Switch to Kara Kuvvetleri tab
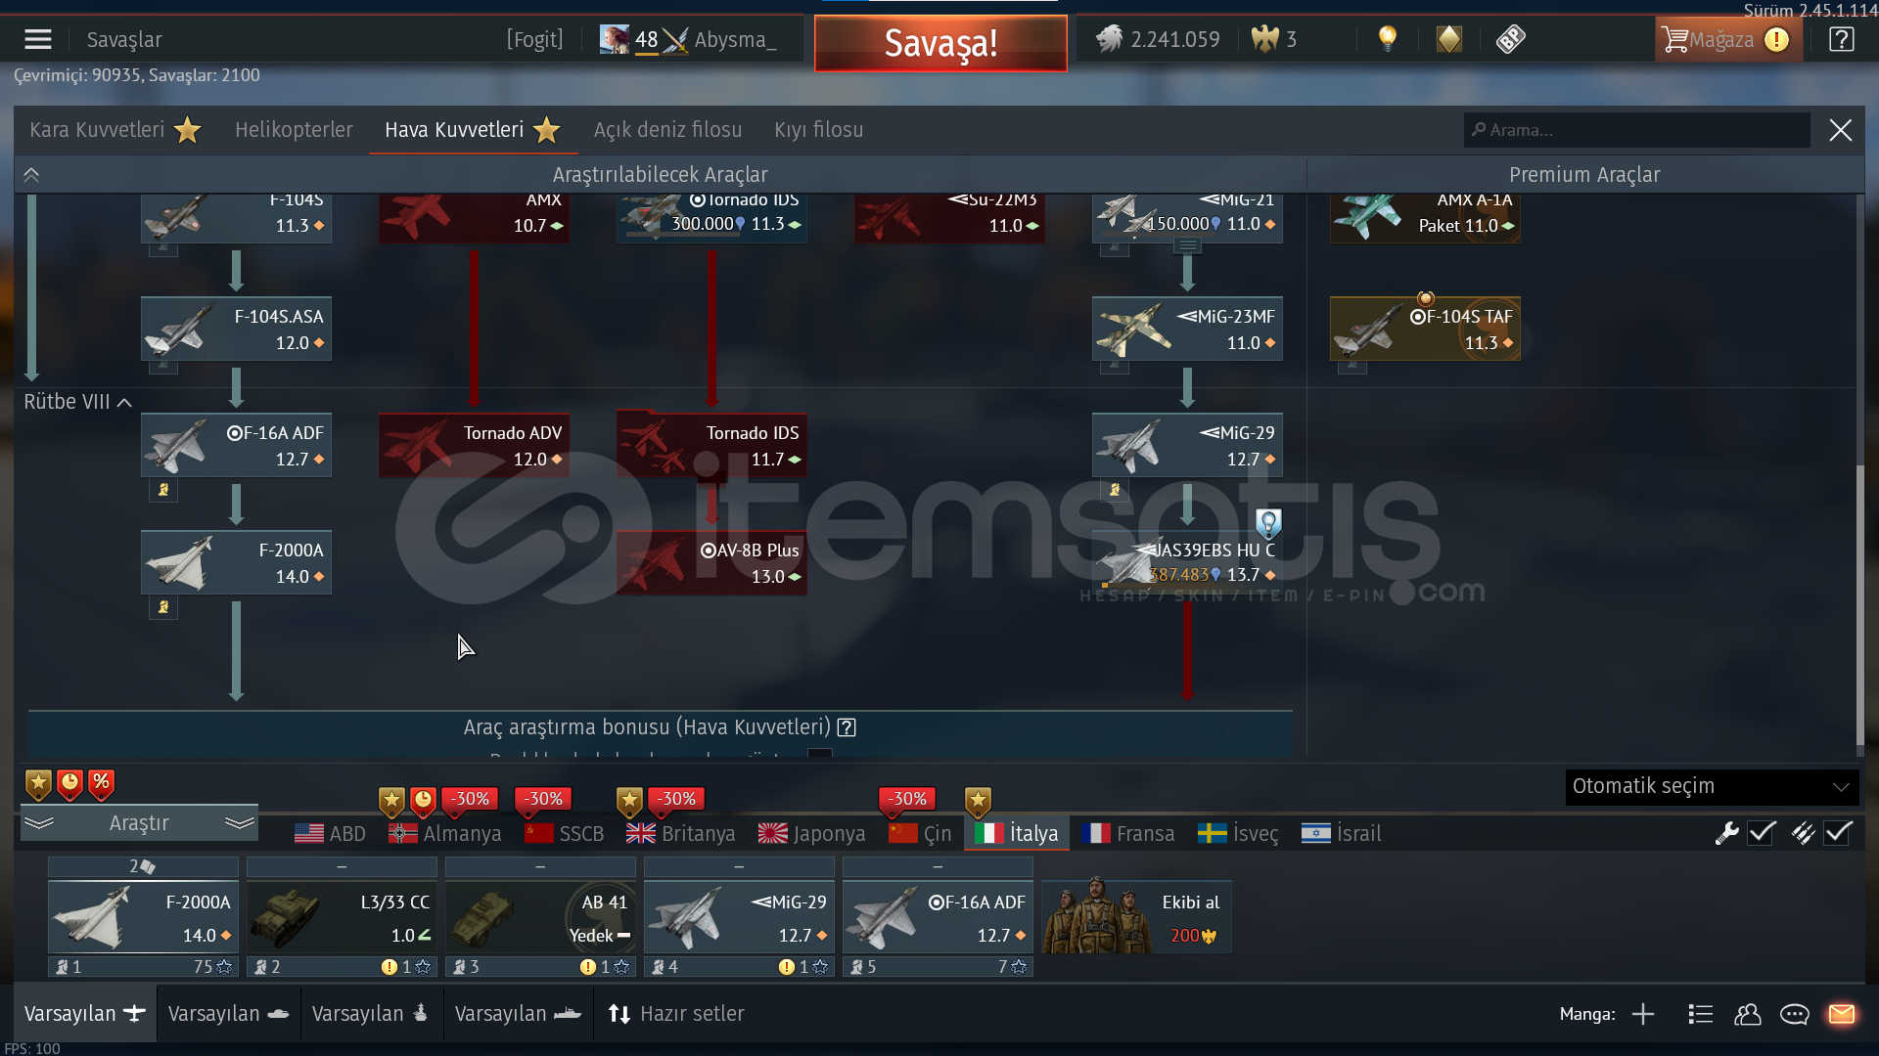Viewport: 1879px width, 1056px height. (115, 130)
